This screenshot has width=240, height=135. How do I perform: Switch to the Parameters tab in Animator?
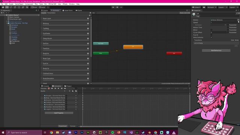[51, 13]
